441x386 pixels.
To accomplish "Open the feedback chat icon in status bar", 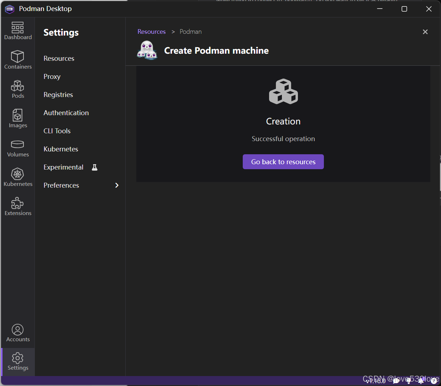I will [396, 381].
